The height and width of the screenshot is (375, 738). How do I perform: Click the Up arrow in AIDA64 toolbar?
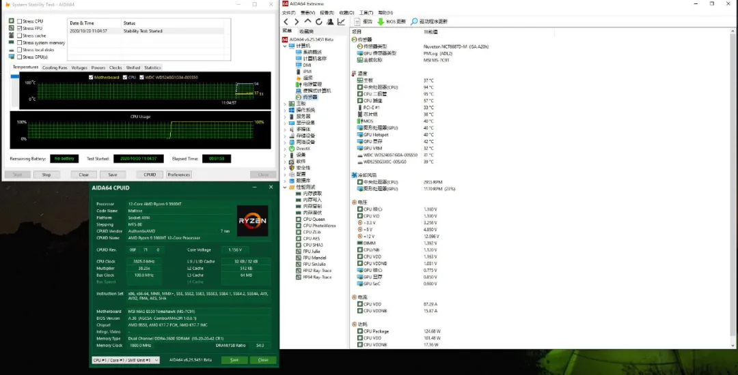308,22
